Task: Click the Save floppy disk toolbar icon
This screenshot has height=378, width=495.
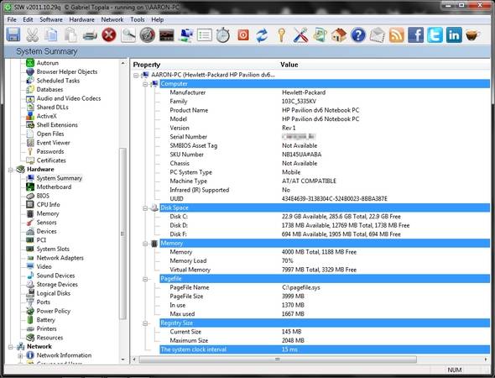Action: 13,34
